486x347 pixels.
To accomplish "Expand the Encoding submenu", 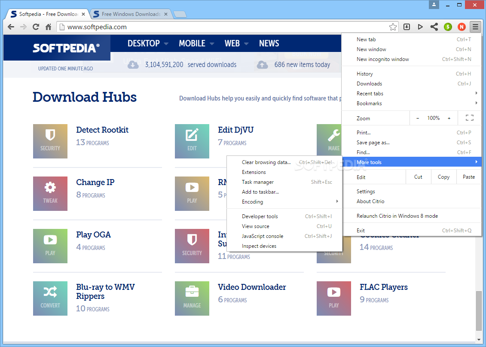I will point(284,202).
